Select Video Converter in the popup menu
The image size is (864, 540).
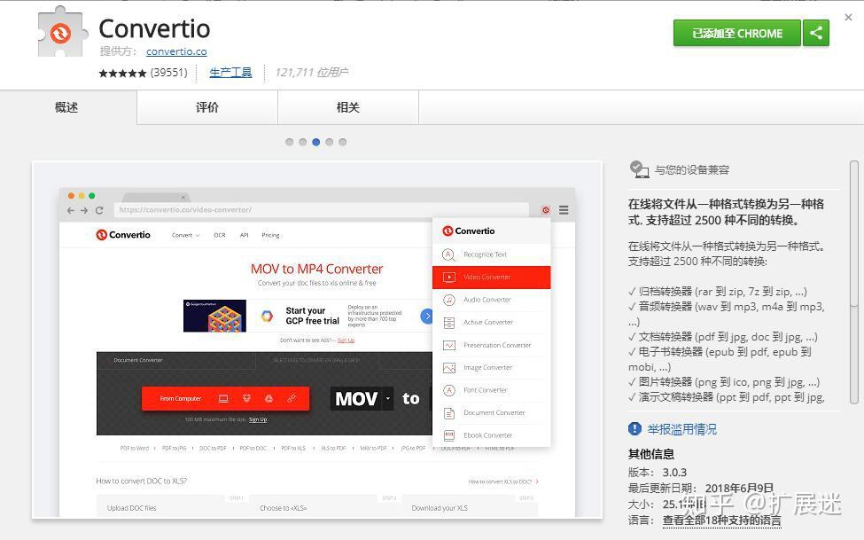[492, 277]
